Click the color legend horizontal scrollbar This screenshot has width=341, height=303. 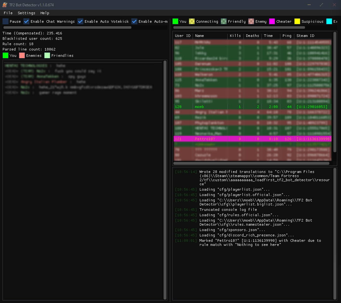(239, 27)
